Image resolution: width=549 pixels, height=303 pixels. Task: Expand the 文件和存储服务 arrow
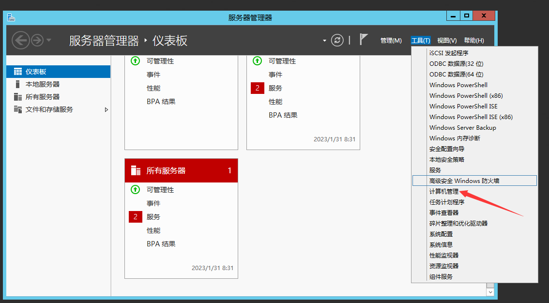click(x=107, y=109)
